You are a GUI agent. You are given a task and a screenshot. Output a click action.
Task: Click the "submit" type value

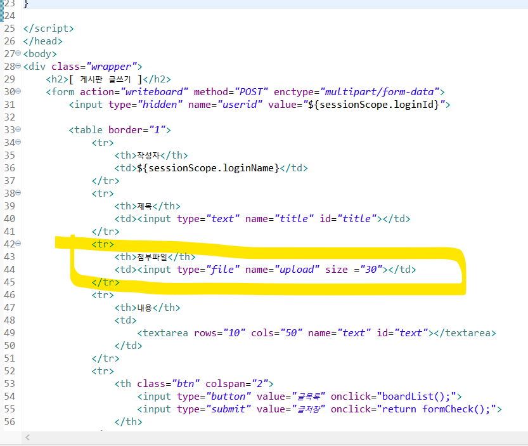pyautogui.click(x=228, y=409)
